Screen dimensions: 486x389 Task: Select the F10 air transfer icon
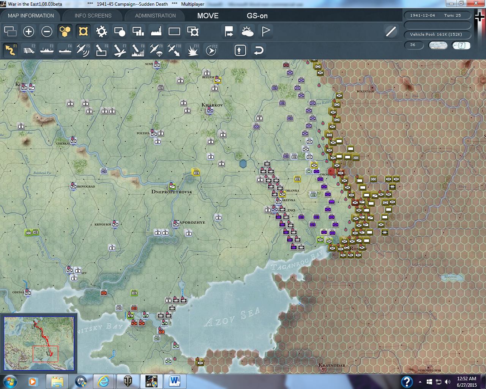tap(174, 50)
